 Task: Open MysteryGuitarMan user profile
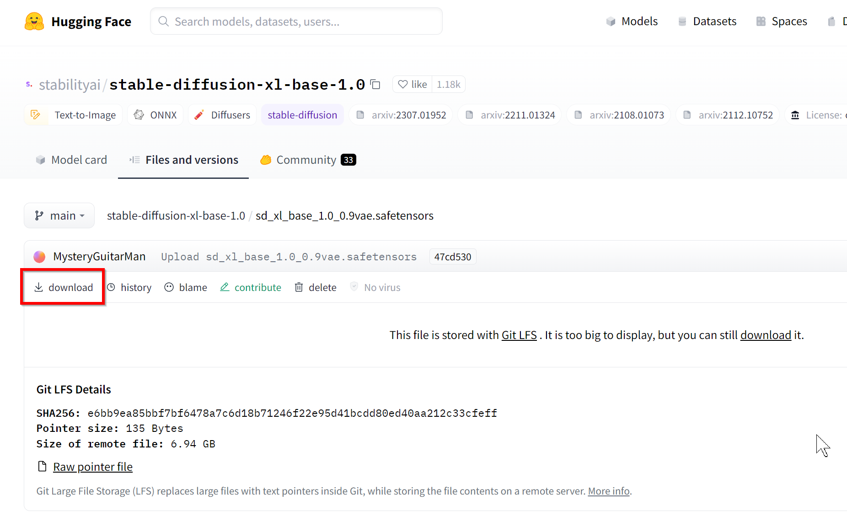pyautogui.click(x=99, y=257)
